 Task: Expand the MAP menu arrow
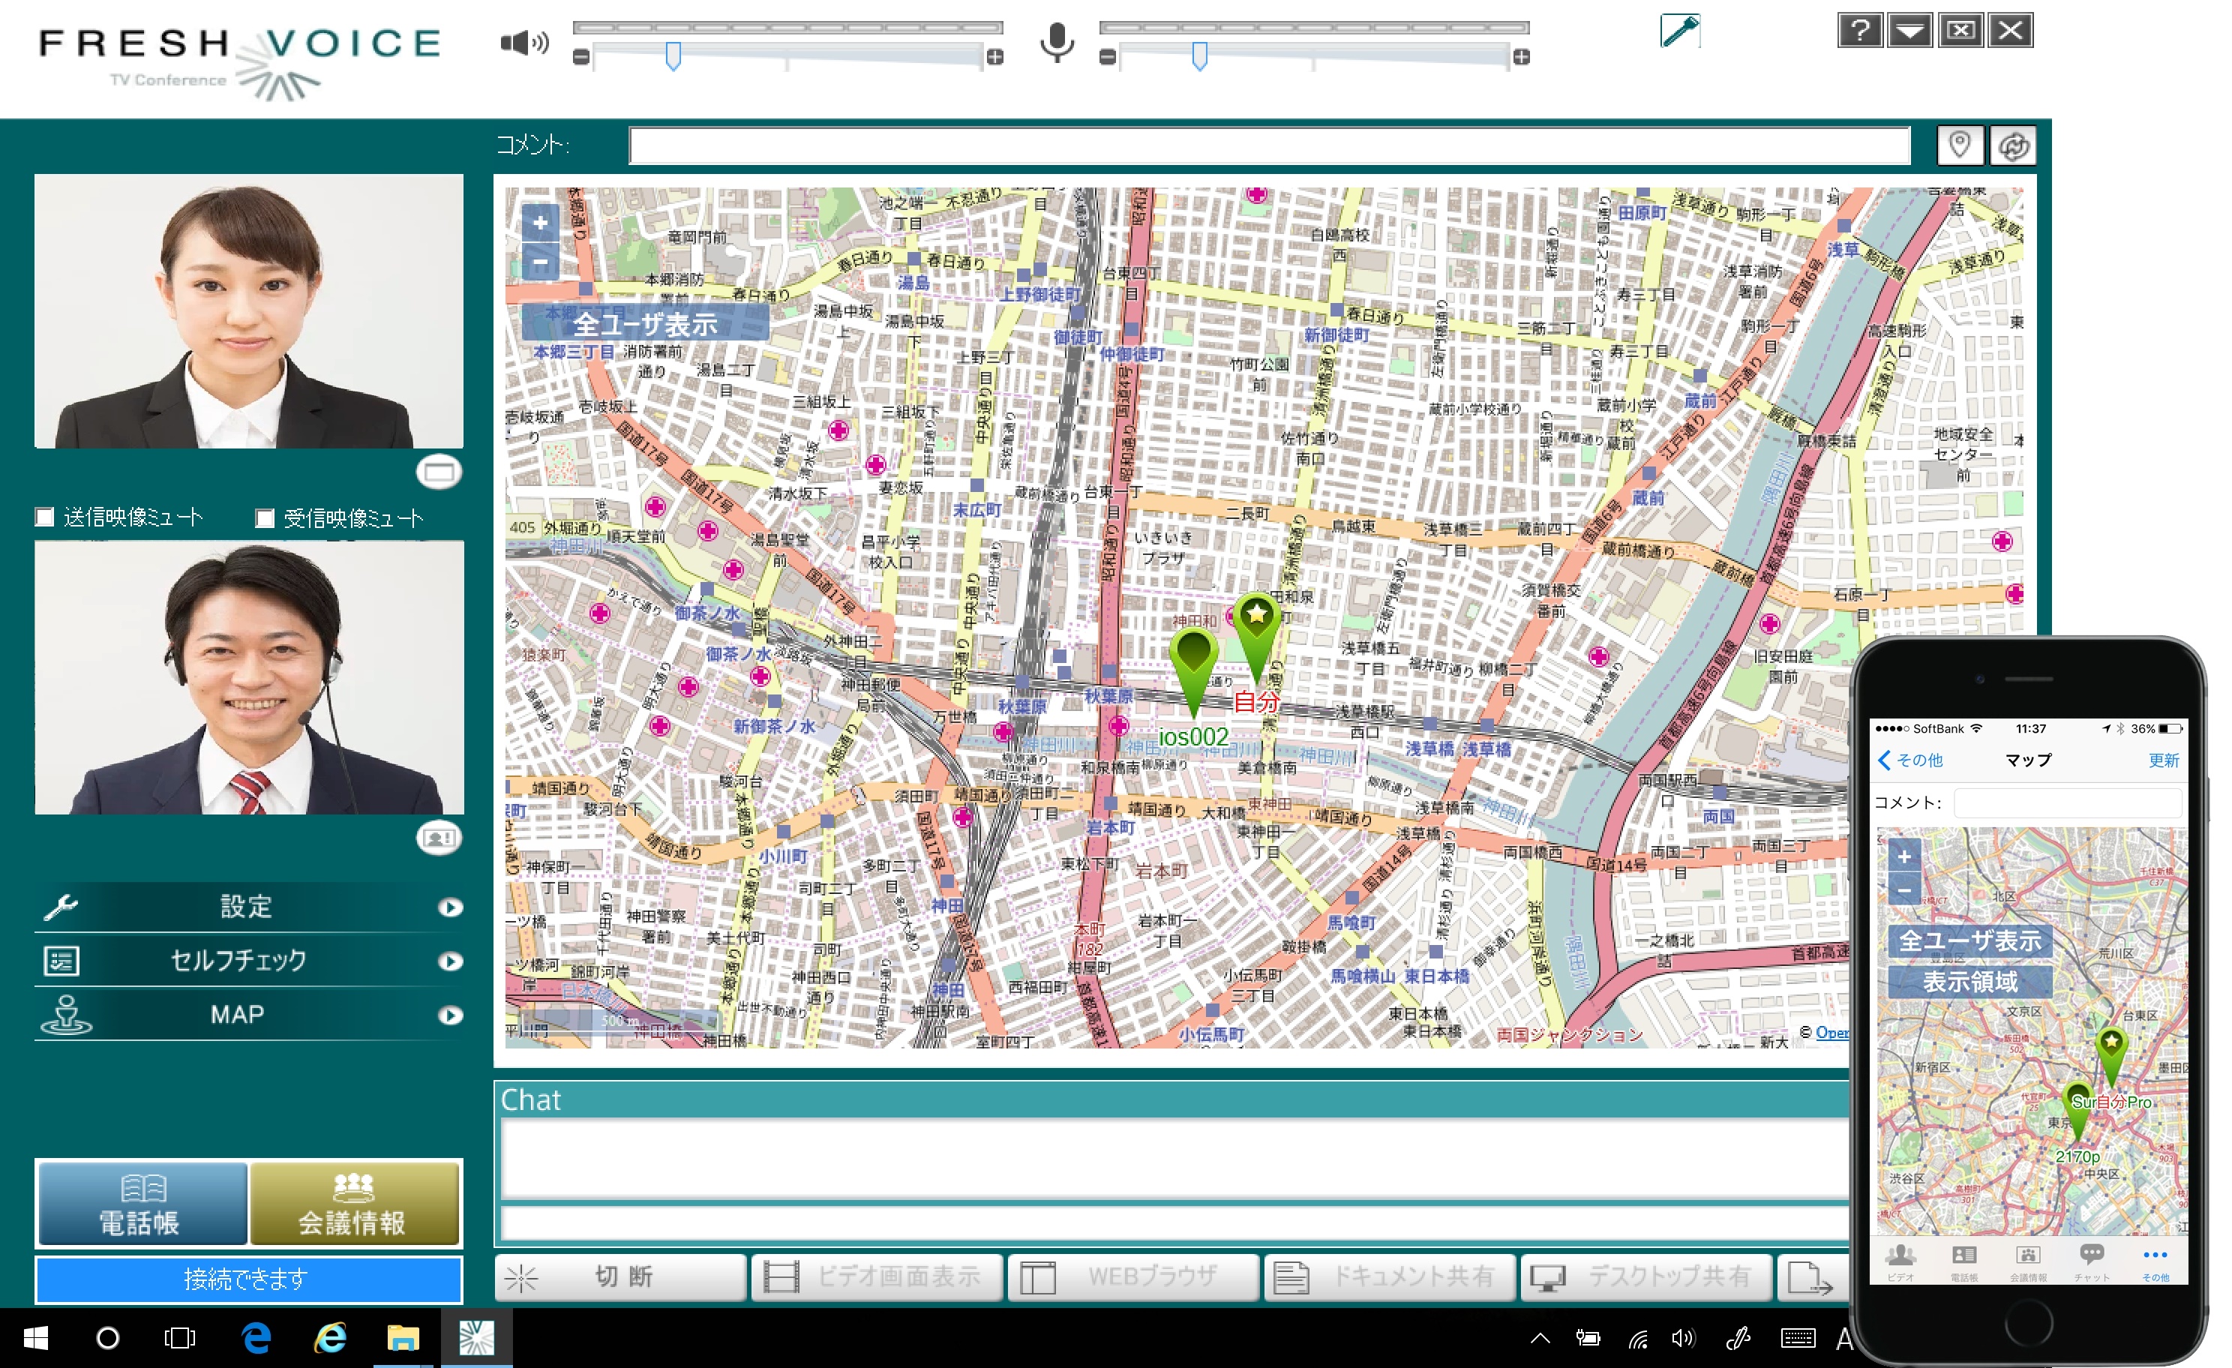[x=450, y=1015]
